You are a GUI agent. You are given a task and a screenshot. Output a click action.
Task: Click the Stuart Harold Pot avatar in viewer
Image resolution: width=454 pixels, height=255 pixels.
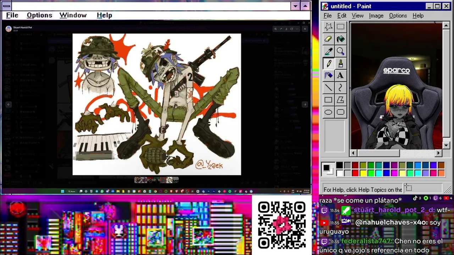pos(9,29)
